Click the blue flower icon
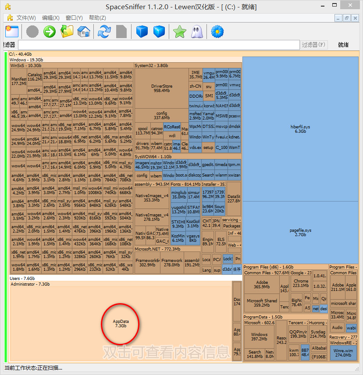The height and width of the screenshot is (375, 363). coord(217,32)
